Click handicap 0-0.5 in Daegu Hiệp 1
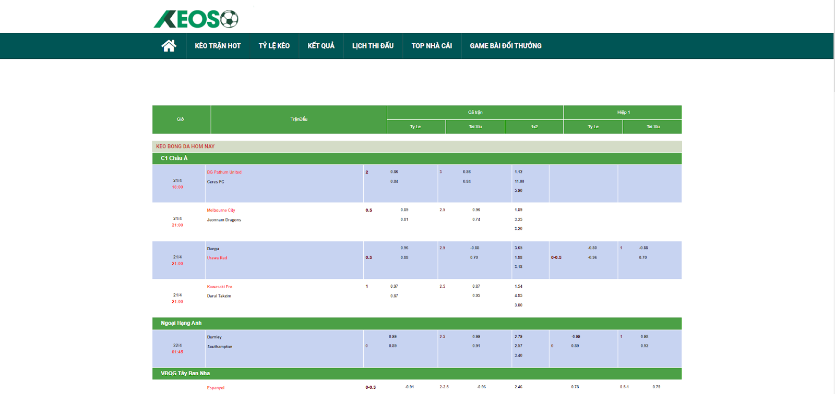Screen dimensions: 835x394 coord(556,257)
